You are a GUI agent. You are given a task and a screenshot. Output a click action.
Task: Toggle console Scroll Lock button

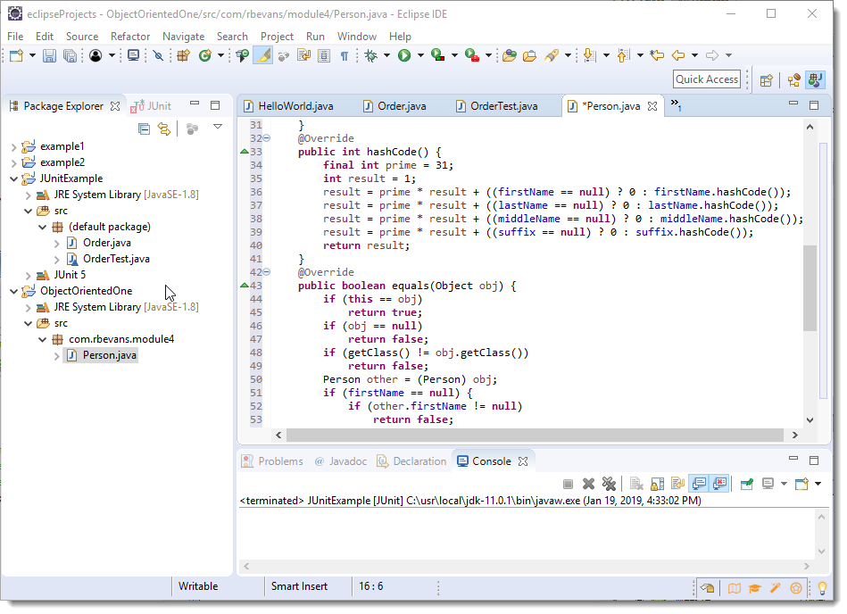tap(657, 484)
